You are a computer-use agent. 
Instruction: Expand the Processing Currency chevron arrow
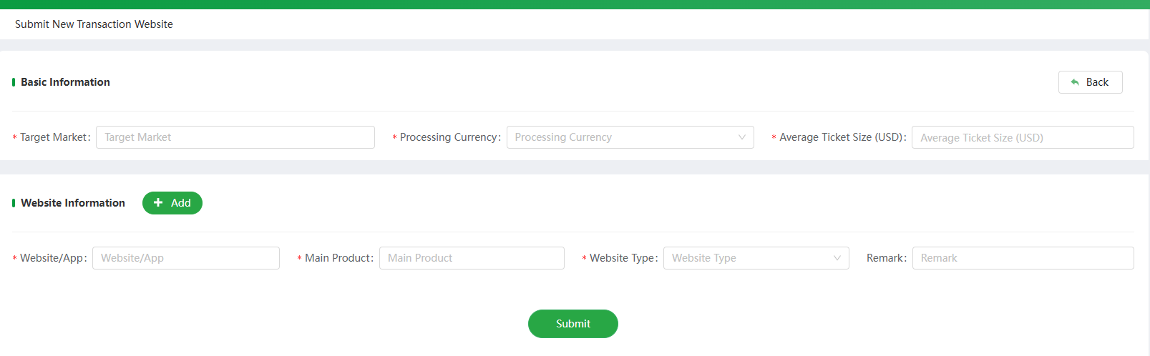tap(742, 137)
